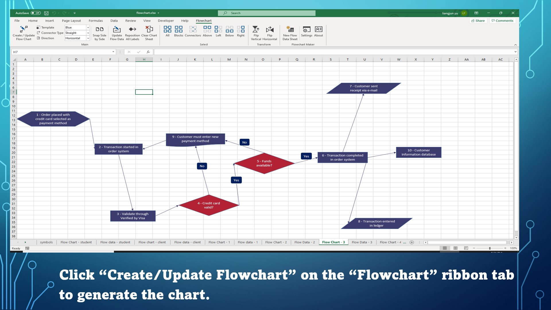Open Connector Type Straight dropdown
Viewport: 551px width, 310px height.
88,33
